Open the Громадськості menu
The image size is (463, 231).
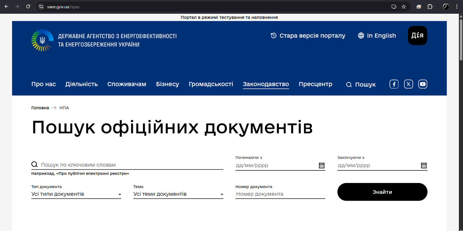(x=211, y=84)
